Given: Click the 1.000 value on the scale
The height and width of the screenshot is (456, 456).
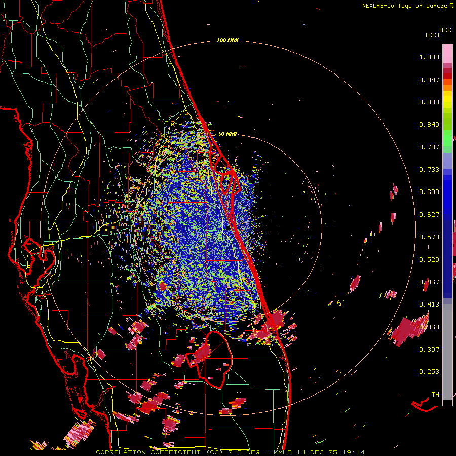Looking at the screenshot, I should coord(429,57).
